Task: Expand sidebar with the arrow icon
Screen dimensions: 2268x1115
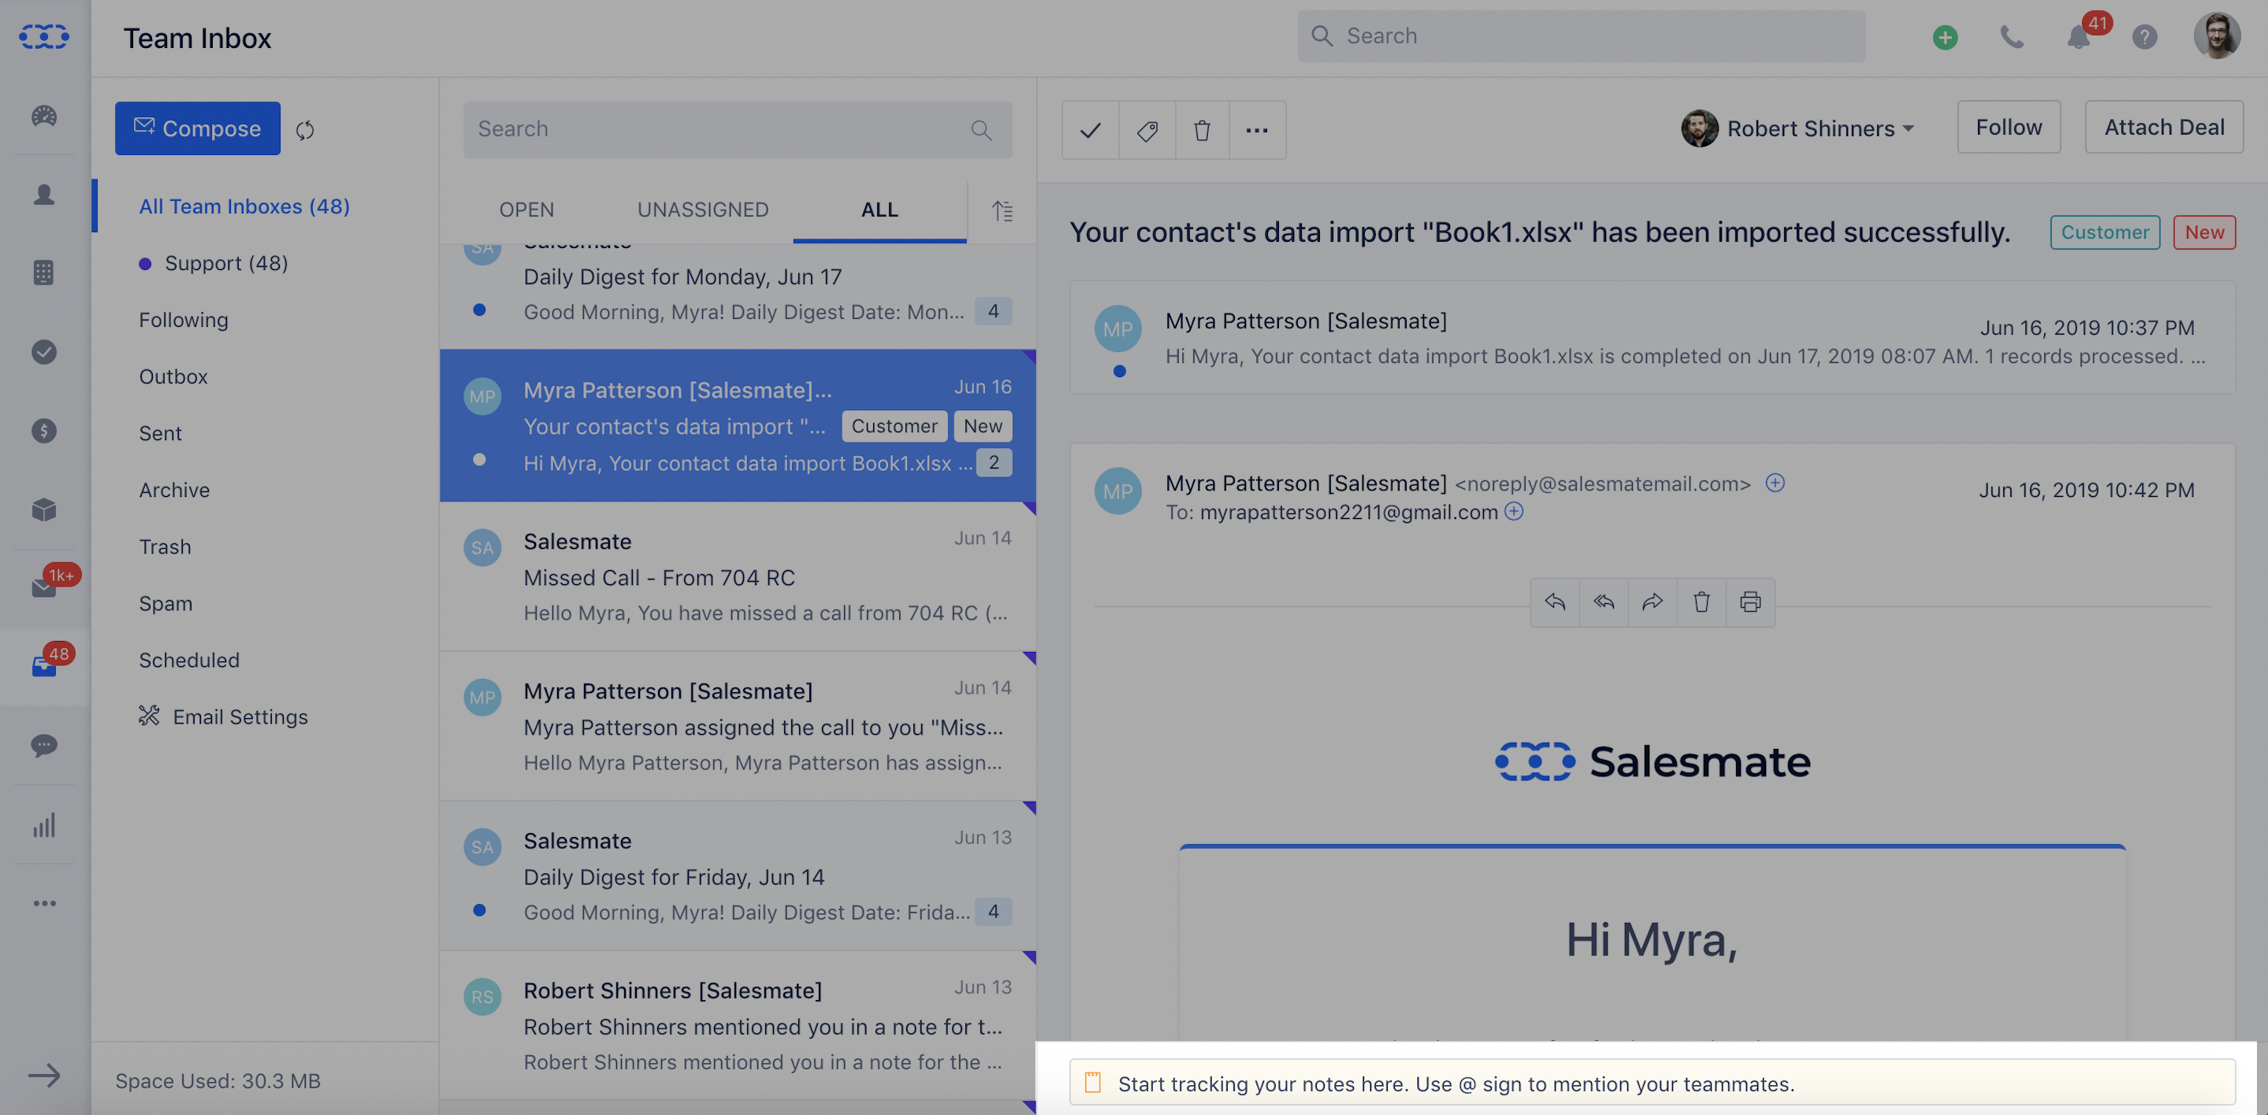Action: (x=44, y=1076)
